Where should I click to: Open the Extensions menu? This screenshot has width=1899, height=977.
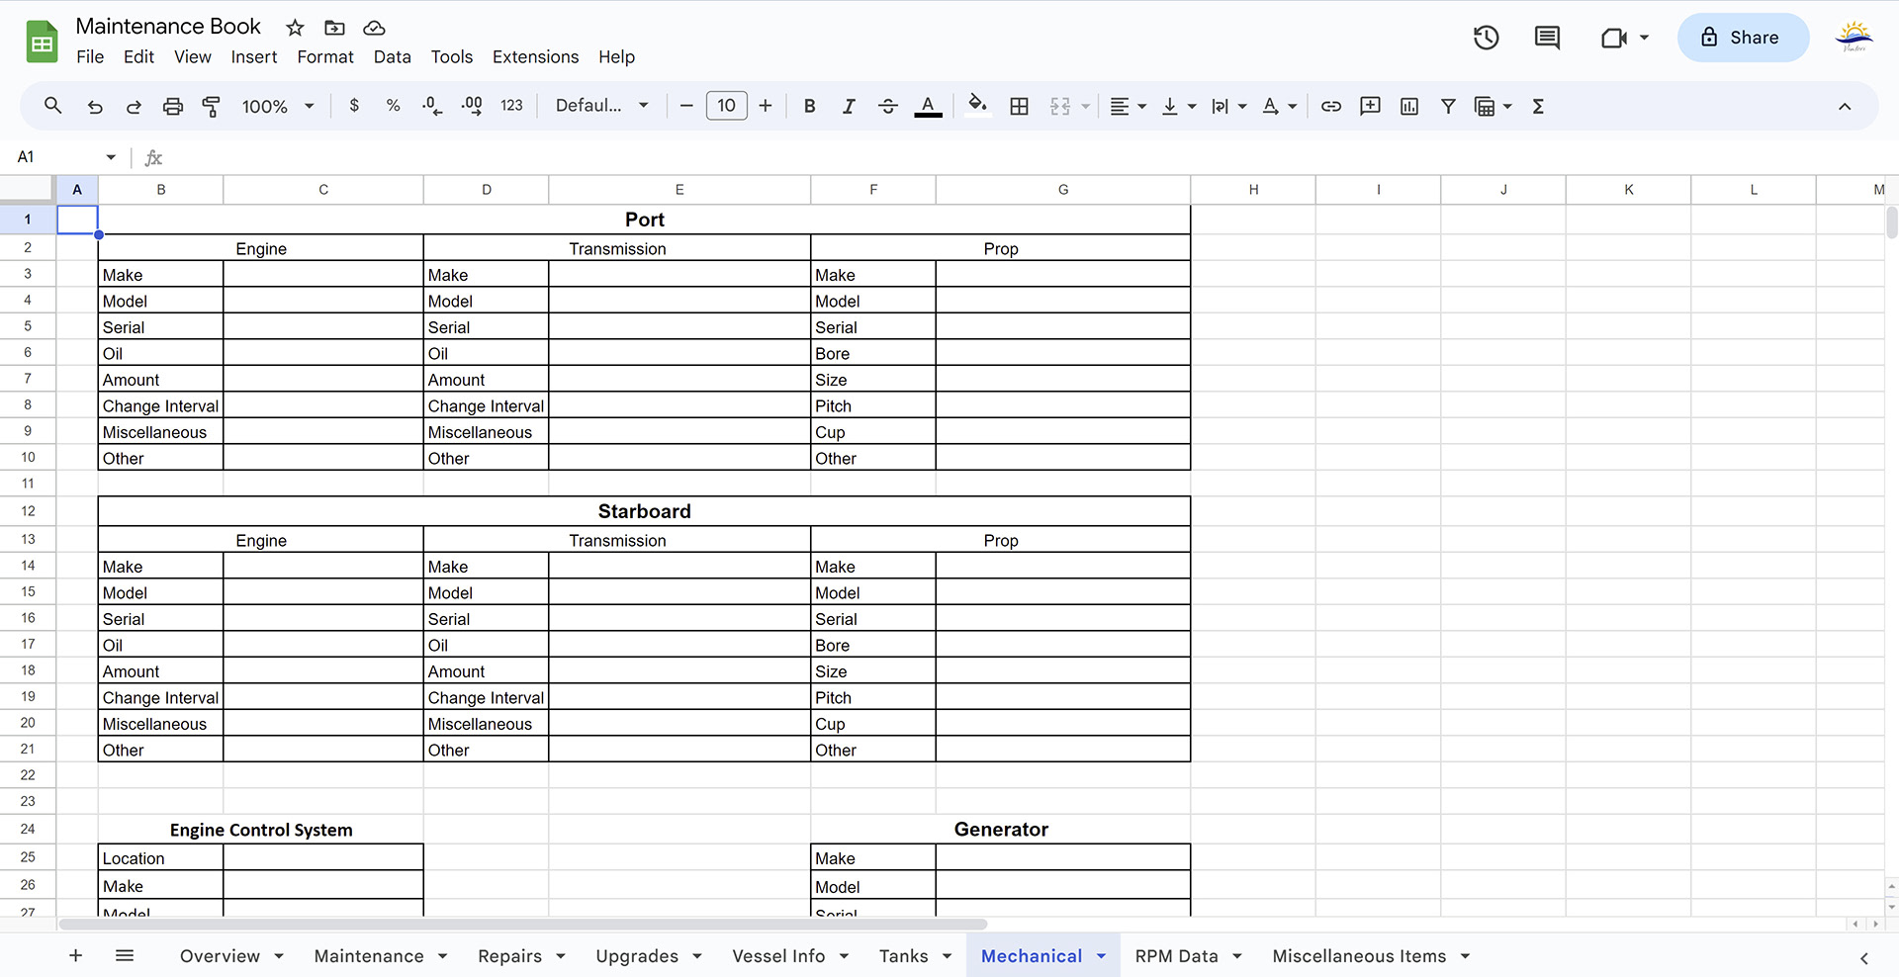click(x=536, y=57)
